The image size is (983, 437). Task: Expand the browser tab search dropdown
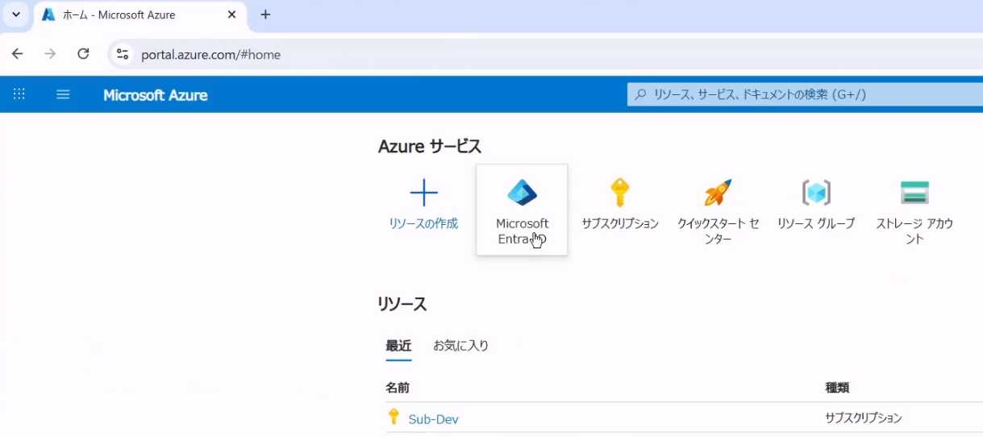[15, 15]
